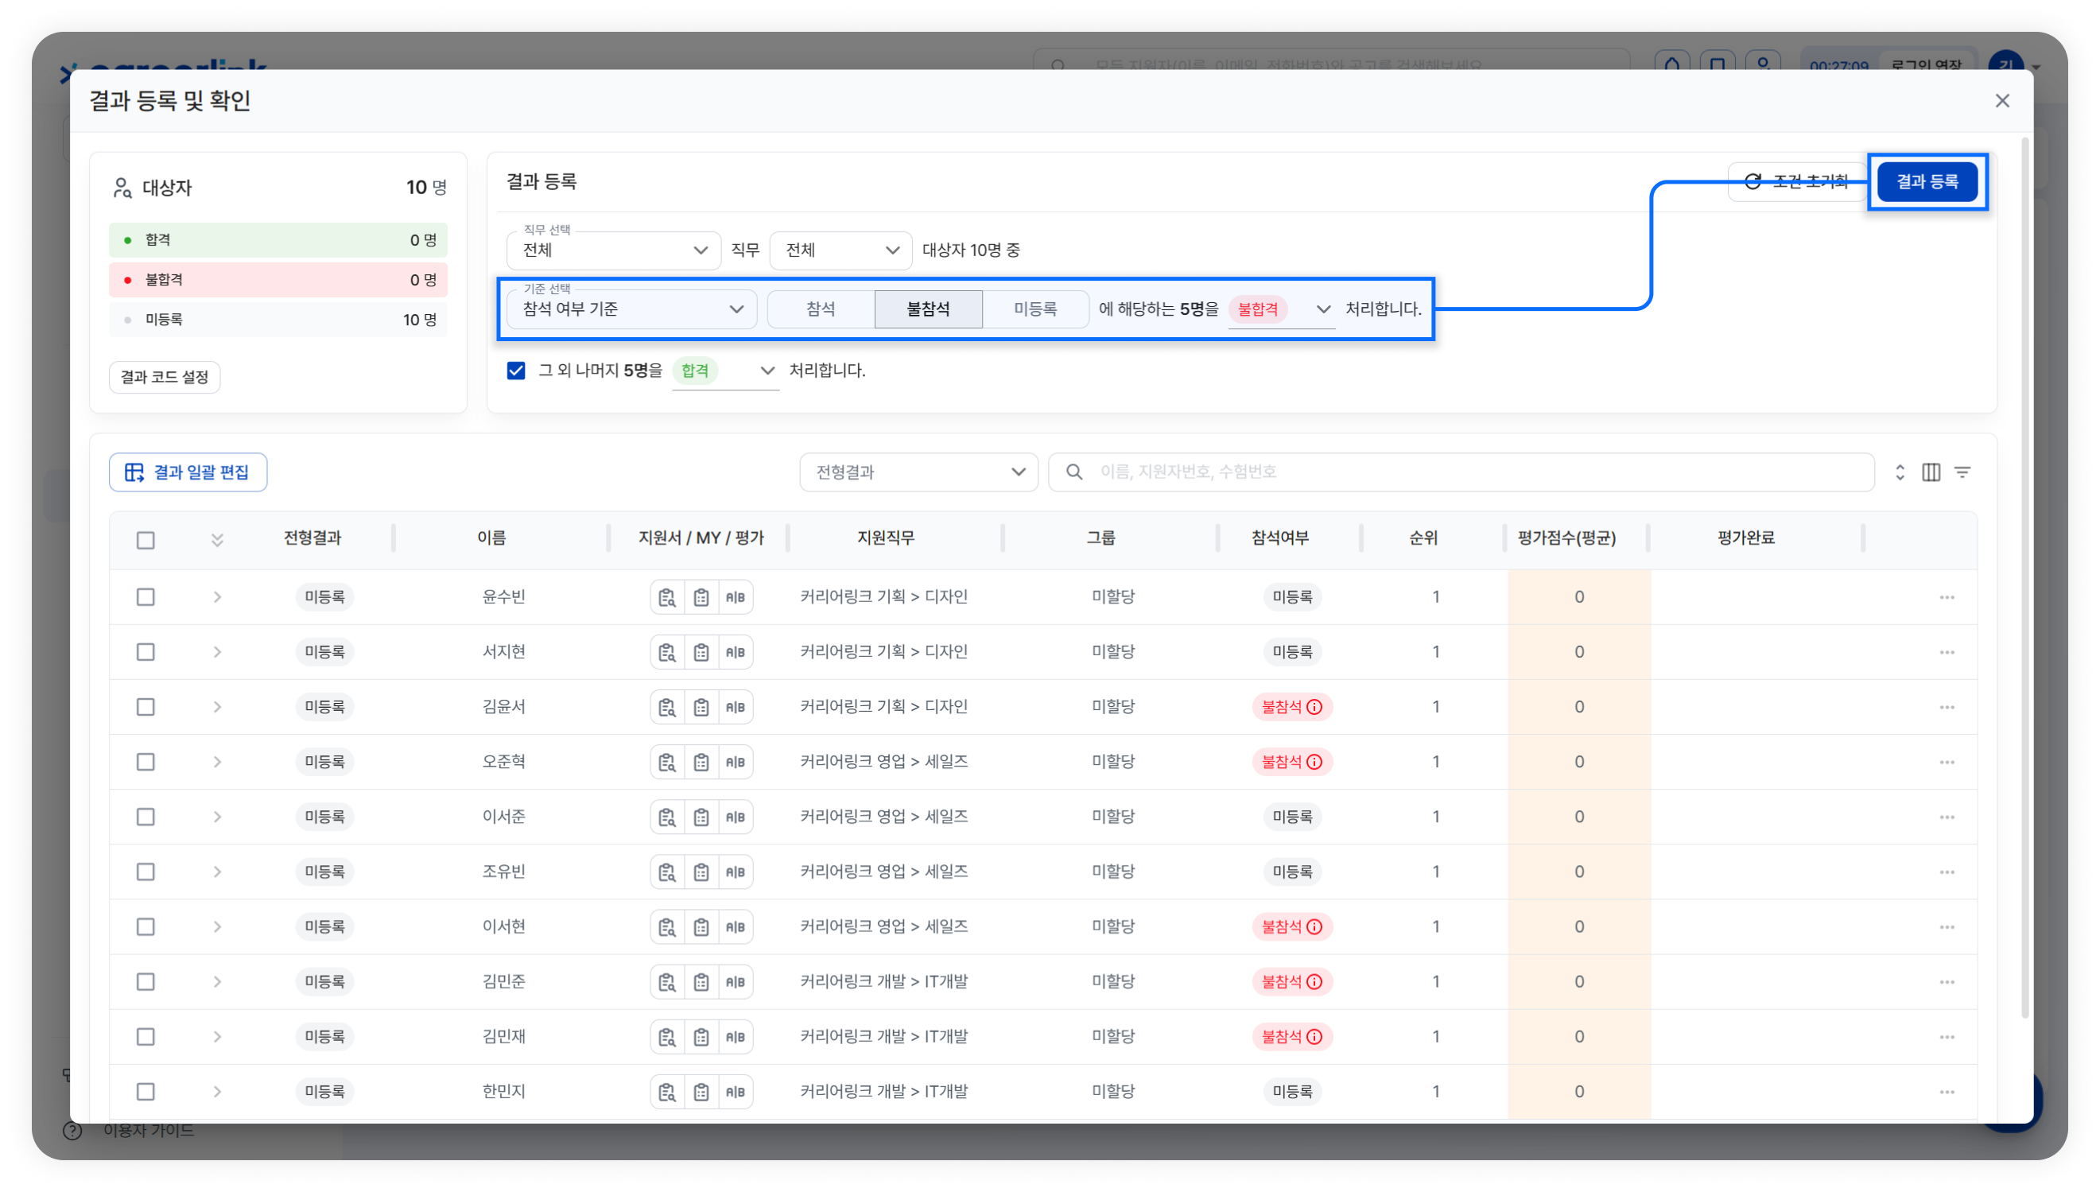This screenshot has height=1192, width=2100.
Task: Uncheck the '그 외 나머지 5명' checkbox
Action: pos(515,370)
